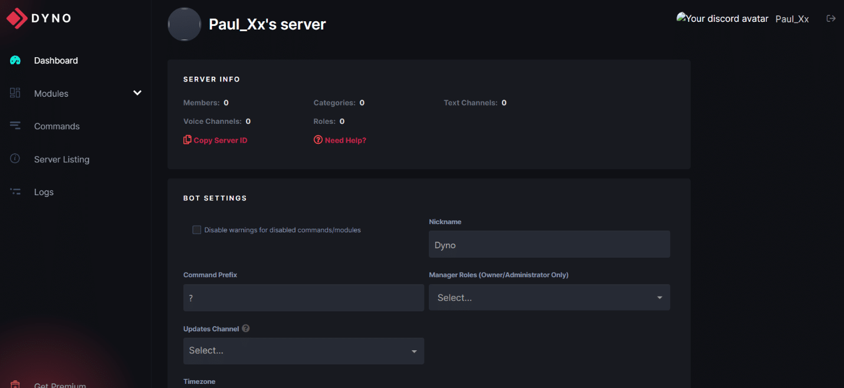Click the Members count text

point(206,103)
